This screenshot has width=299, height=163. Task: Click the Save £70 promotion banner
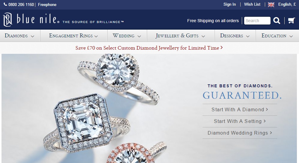pos(149,48)
